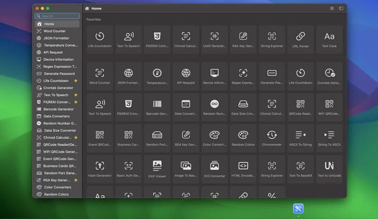Select the Text to Unicode tile

329,168
